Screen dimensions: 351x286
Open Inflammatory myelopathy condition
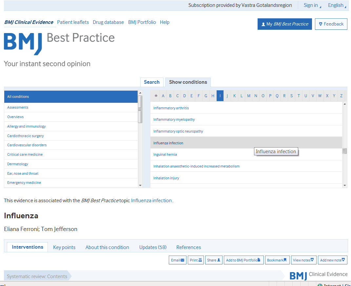pos(246,119)
